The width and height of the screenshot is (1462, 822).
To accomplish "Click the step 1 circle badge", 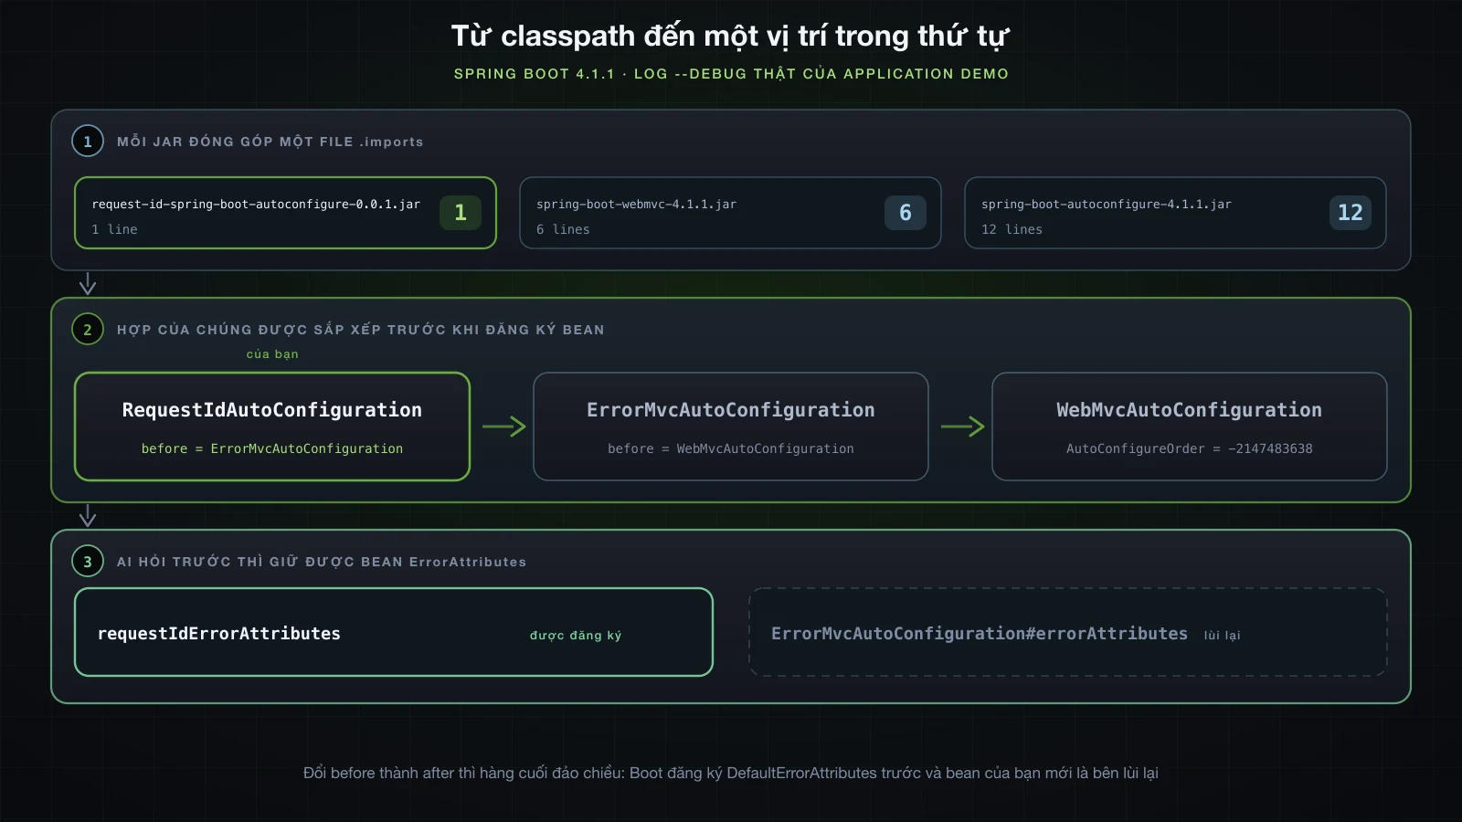I will click(88, 142).
